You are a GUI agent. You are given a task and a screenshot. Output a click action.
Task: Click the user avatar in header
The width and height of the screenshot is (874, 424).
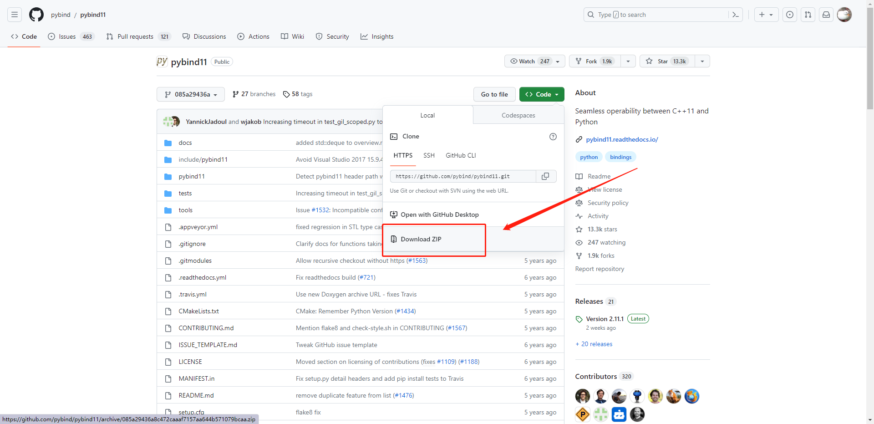tap(844, 15)
